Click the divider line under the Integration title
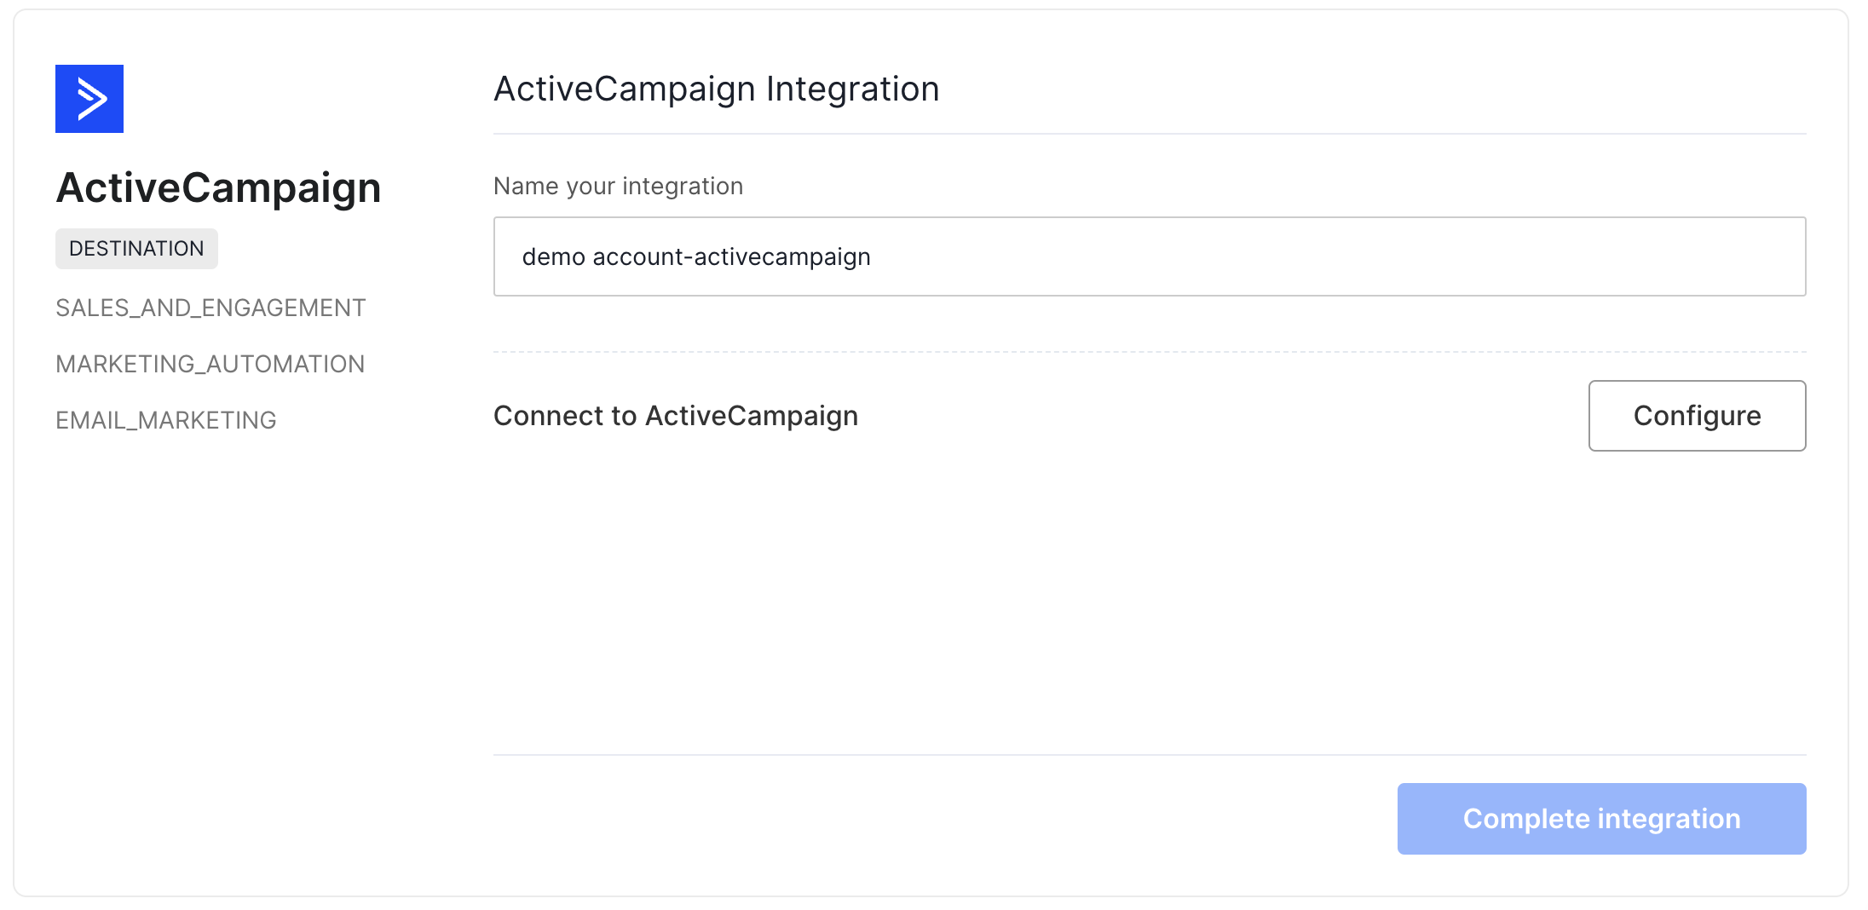 (1149, 134)
